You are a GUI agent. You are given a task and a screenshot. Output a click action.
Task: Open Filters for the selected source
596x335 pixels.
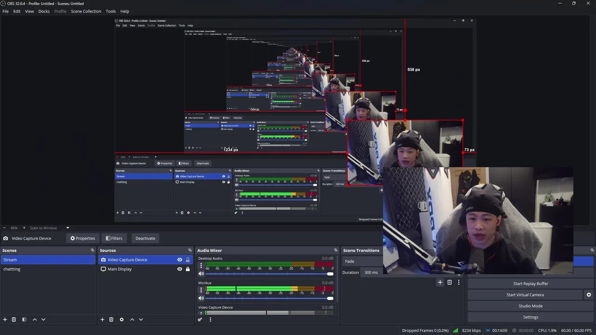point(114,238)
